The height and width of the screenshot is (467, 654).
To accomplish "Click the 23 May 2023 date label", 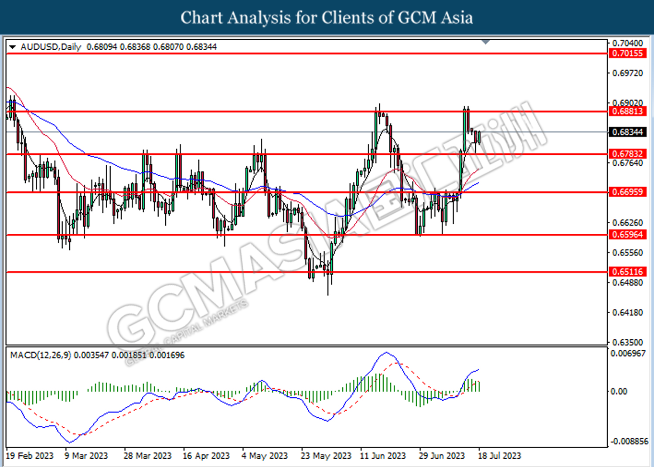I will 326,456.
